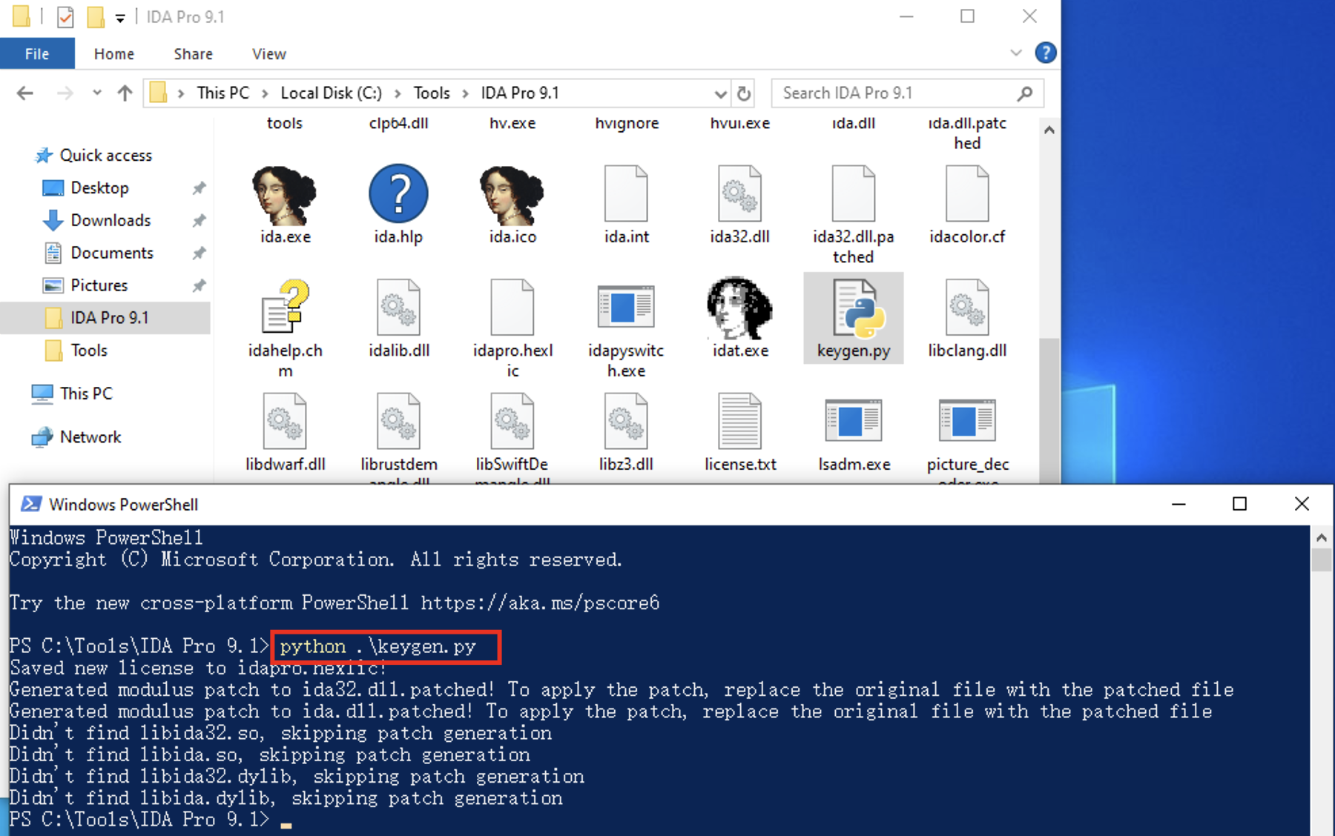Select the picture_decoder.exe file icon
Screen dimensions: 1335x836
click(967, 420)
